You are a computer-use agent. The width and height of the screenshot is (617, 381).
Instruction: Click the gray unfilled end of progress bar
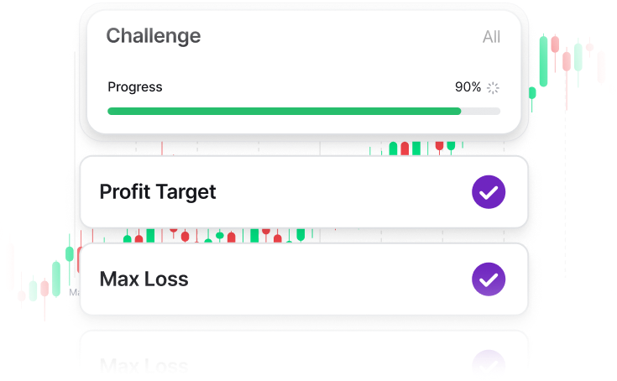click(x=481, y=111)
